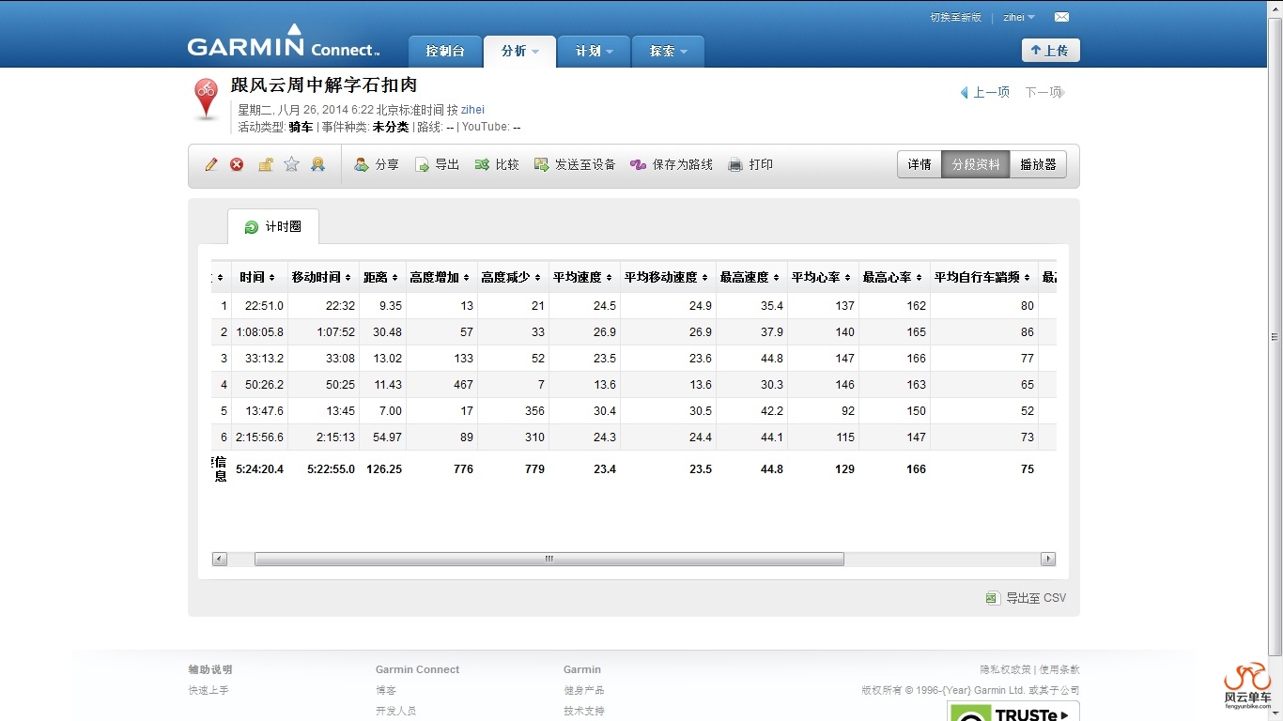Switch view to 播放器 player
This screenshot has height=721, width=1283.
click(1038, 164)
